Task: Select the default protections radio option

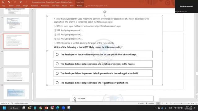Action: (57, 73)
